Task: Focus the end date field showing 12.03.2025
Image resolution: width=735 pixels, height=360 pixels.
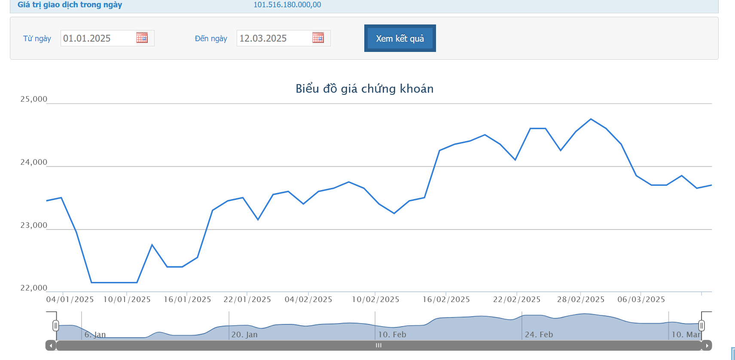Action: point(274,38)
